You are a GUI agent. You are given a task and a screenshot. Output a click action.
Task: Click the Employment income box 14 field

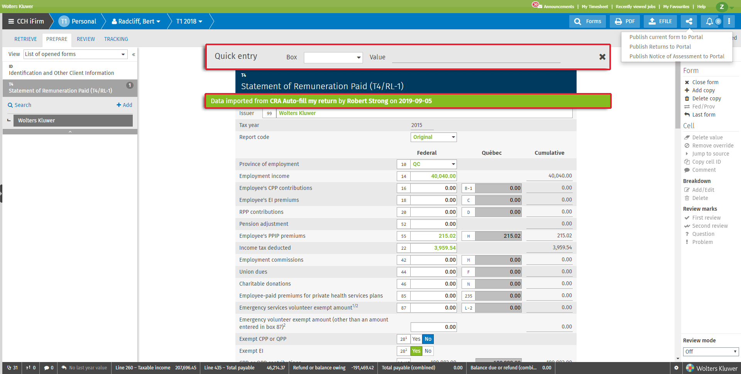(x=433, y=176)
